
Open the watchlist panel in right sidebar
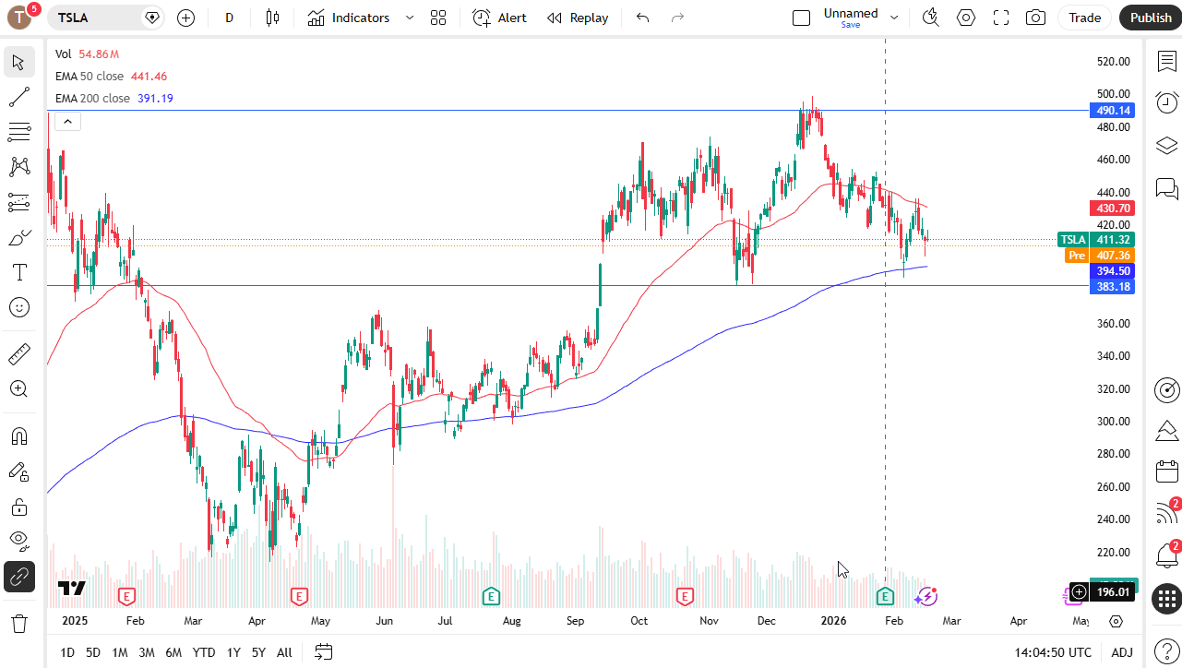(1167, 61)
